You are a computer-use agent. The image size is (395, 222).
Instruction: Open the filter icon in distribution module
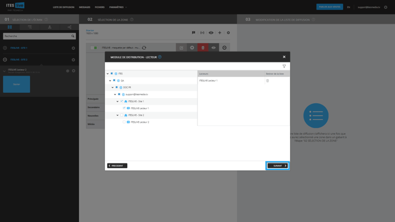pos(284,66)
